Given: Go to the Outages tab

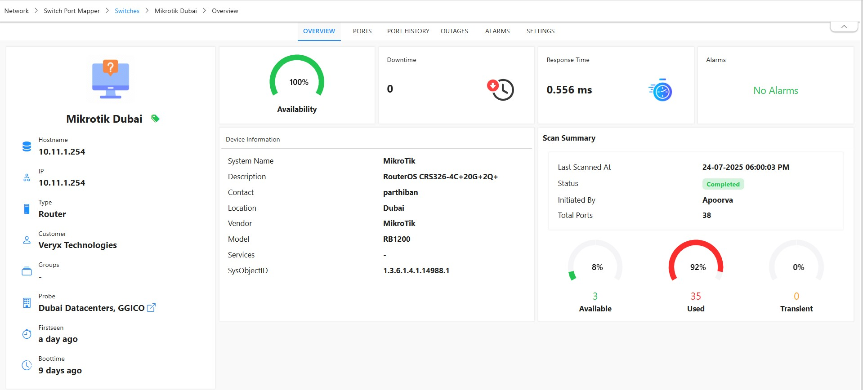Looking at the screenshot, I should coord(454,31).
